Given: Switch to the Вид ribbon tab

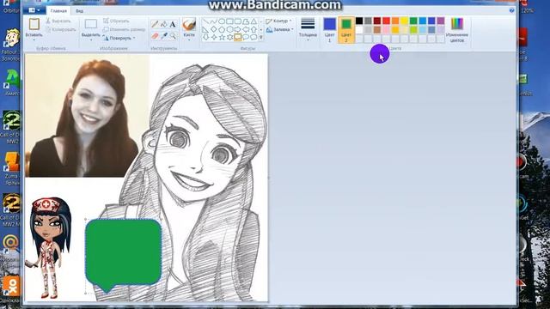Looking at the screenshot, I should (80, 11).
